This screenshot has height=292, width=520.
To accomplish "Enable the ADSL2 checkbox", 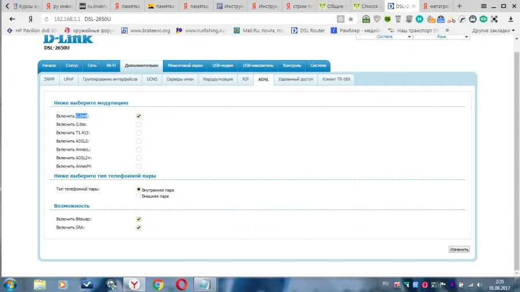I will [139, 141].
